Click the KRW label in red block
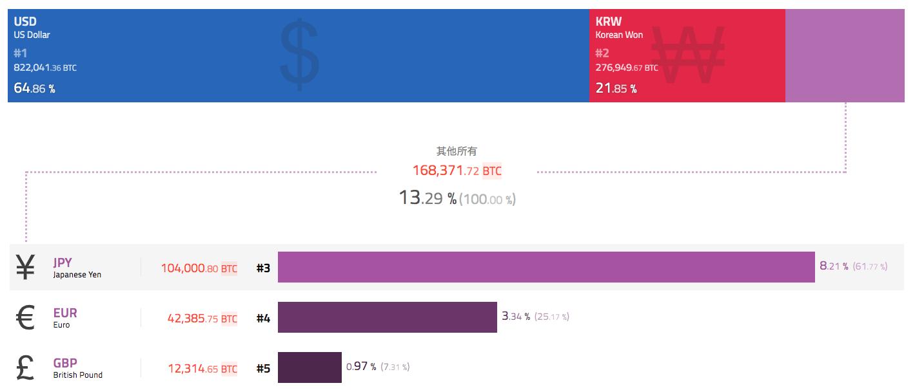 (x=609, y=22)
